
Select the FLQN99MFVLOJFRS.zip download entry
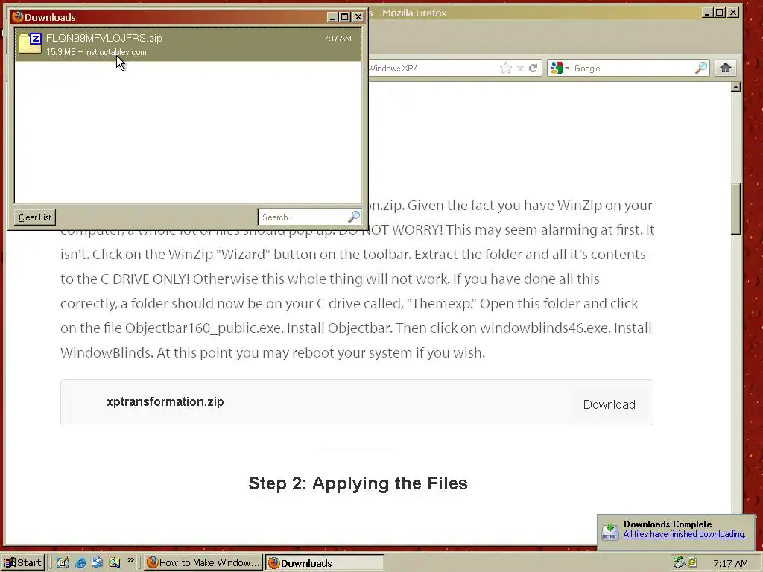pos(188,44)
